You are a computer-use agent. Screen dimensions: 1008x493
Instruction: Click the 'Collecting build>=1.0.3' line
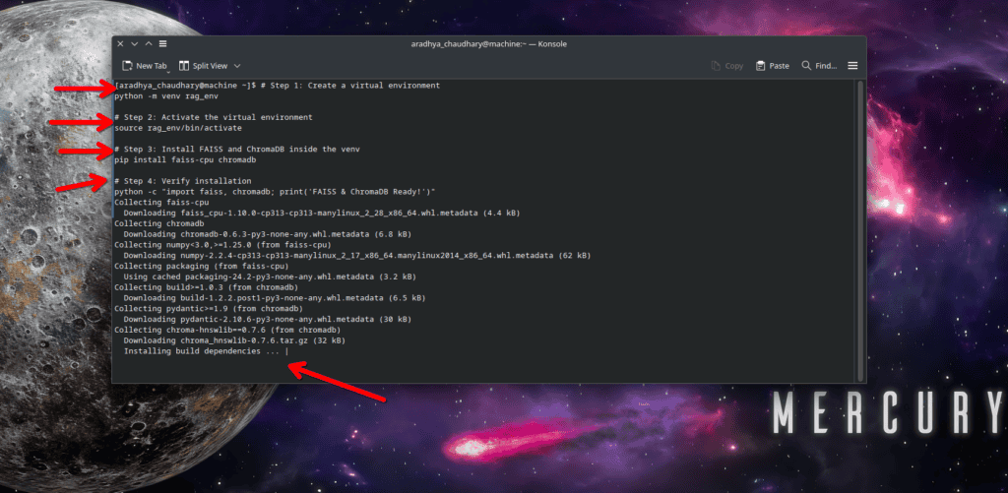coord(207,287)
